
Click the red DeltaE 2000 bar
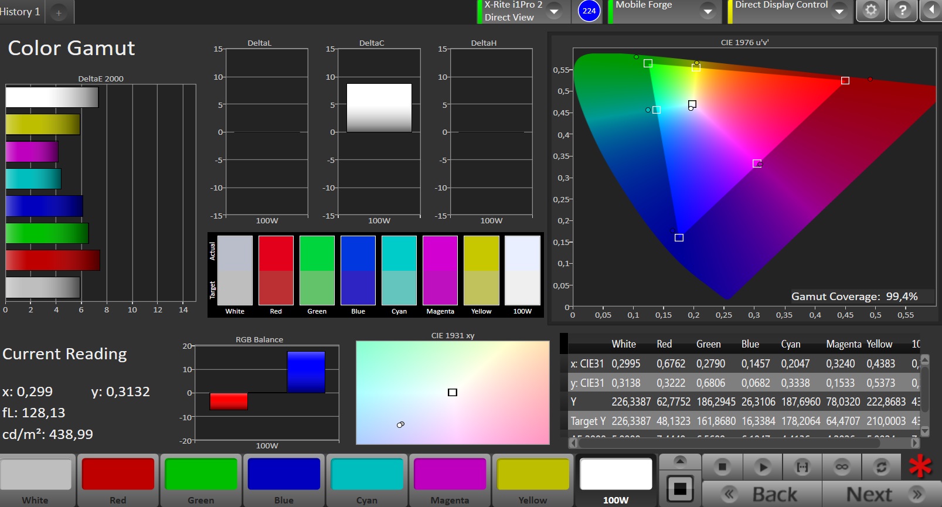53,260
